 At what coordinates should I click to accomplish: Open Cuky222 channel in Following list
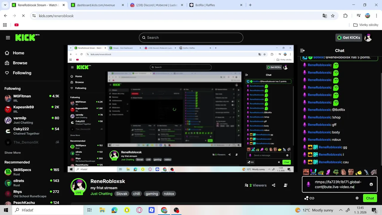tap(32, 131)
